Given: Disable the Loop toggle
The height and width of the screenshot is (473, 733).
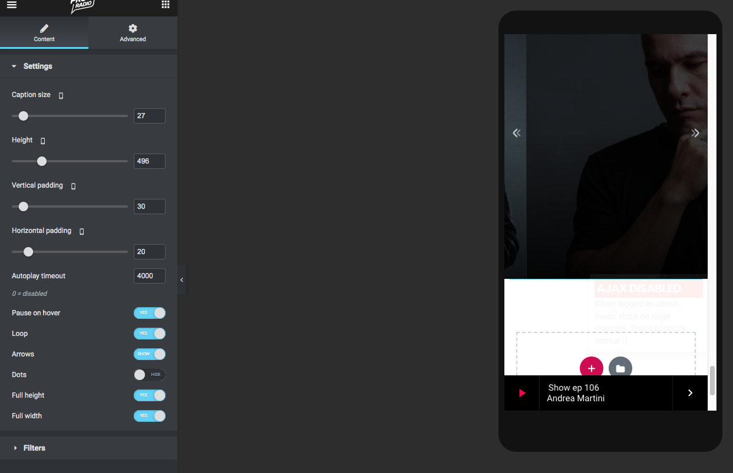Looking at the screenshot, I should pos(150,334).
